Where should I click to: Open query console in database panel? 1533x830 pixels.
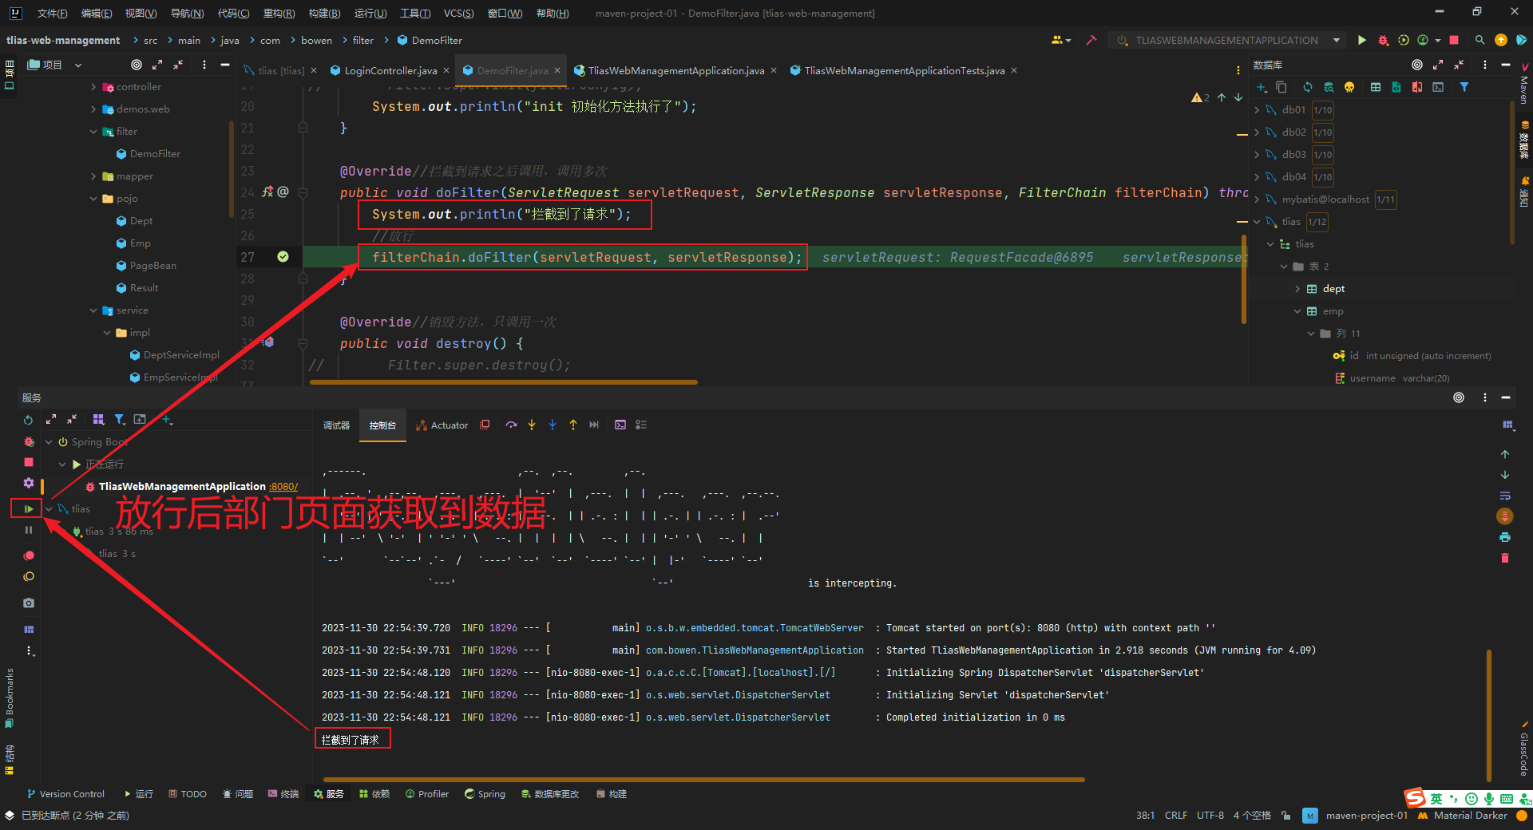(x=1438, y=87)
